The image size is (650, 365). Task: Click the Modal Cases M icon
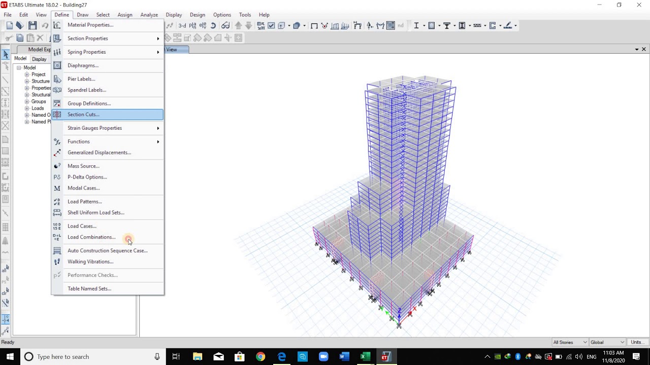click(57, 188)
